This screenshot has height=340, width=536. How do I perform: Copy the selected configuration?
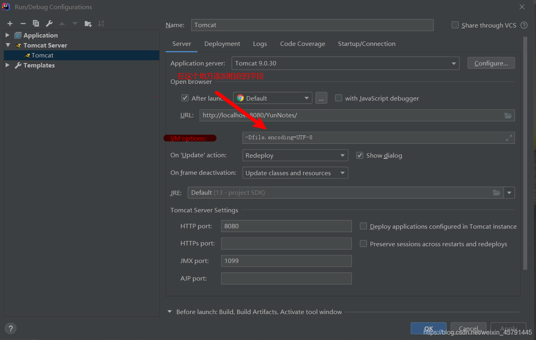pyautogui.click(x=36, y=24)
